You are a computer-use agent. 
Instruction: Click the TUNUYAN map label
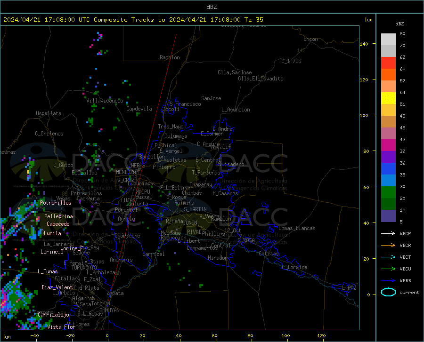tap(109, 310)
